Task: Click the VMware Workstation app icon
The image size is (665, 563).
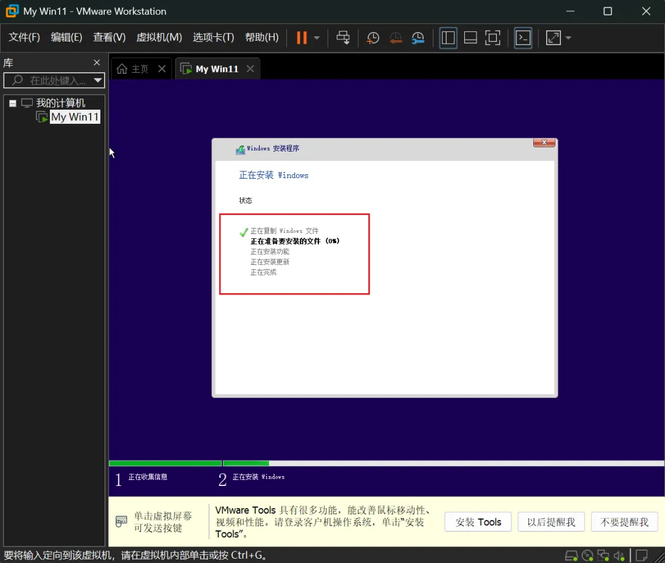Action: [12, 11]
